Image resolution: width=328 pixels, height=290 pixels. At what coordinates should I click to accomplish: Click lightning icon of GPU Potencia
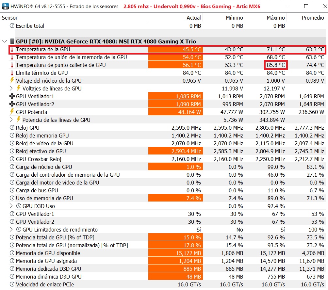tap(12, 112)
